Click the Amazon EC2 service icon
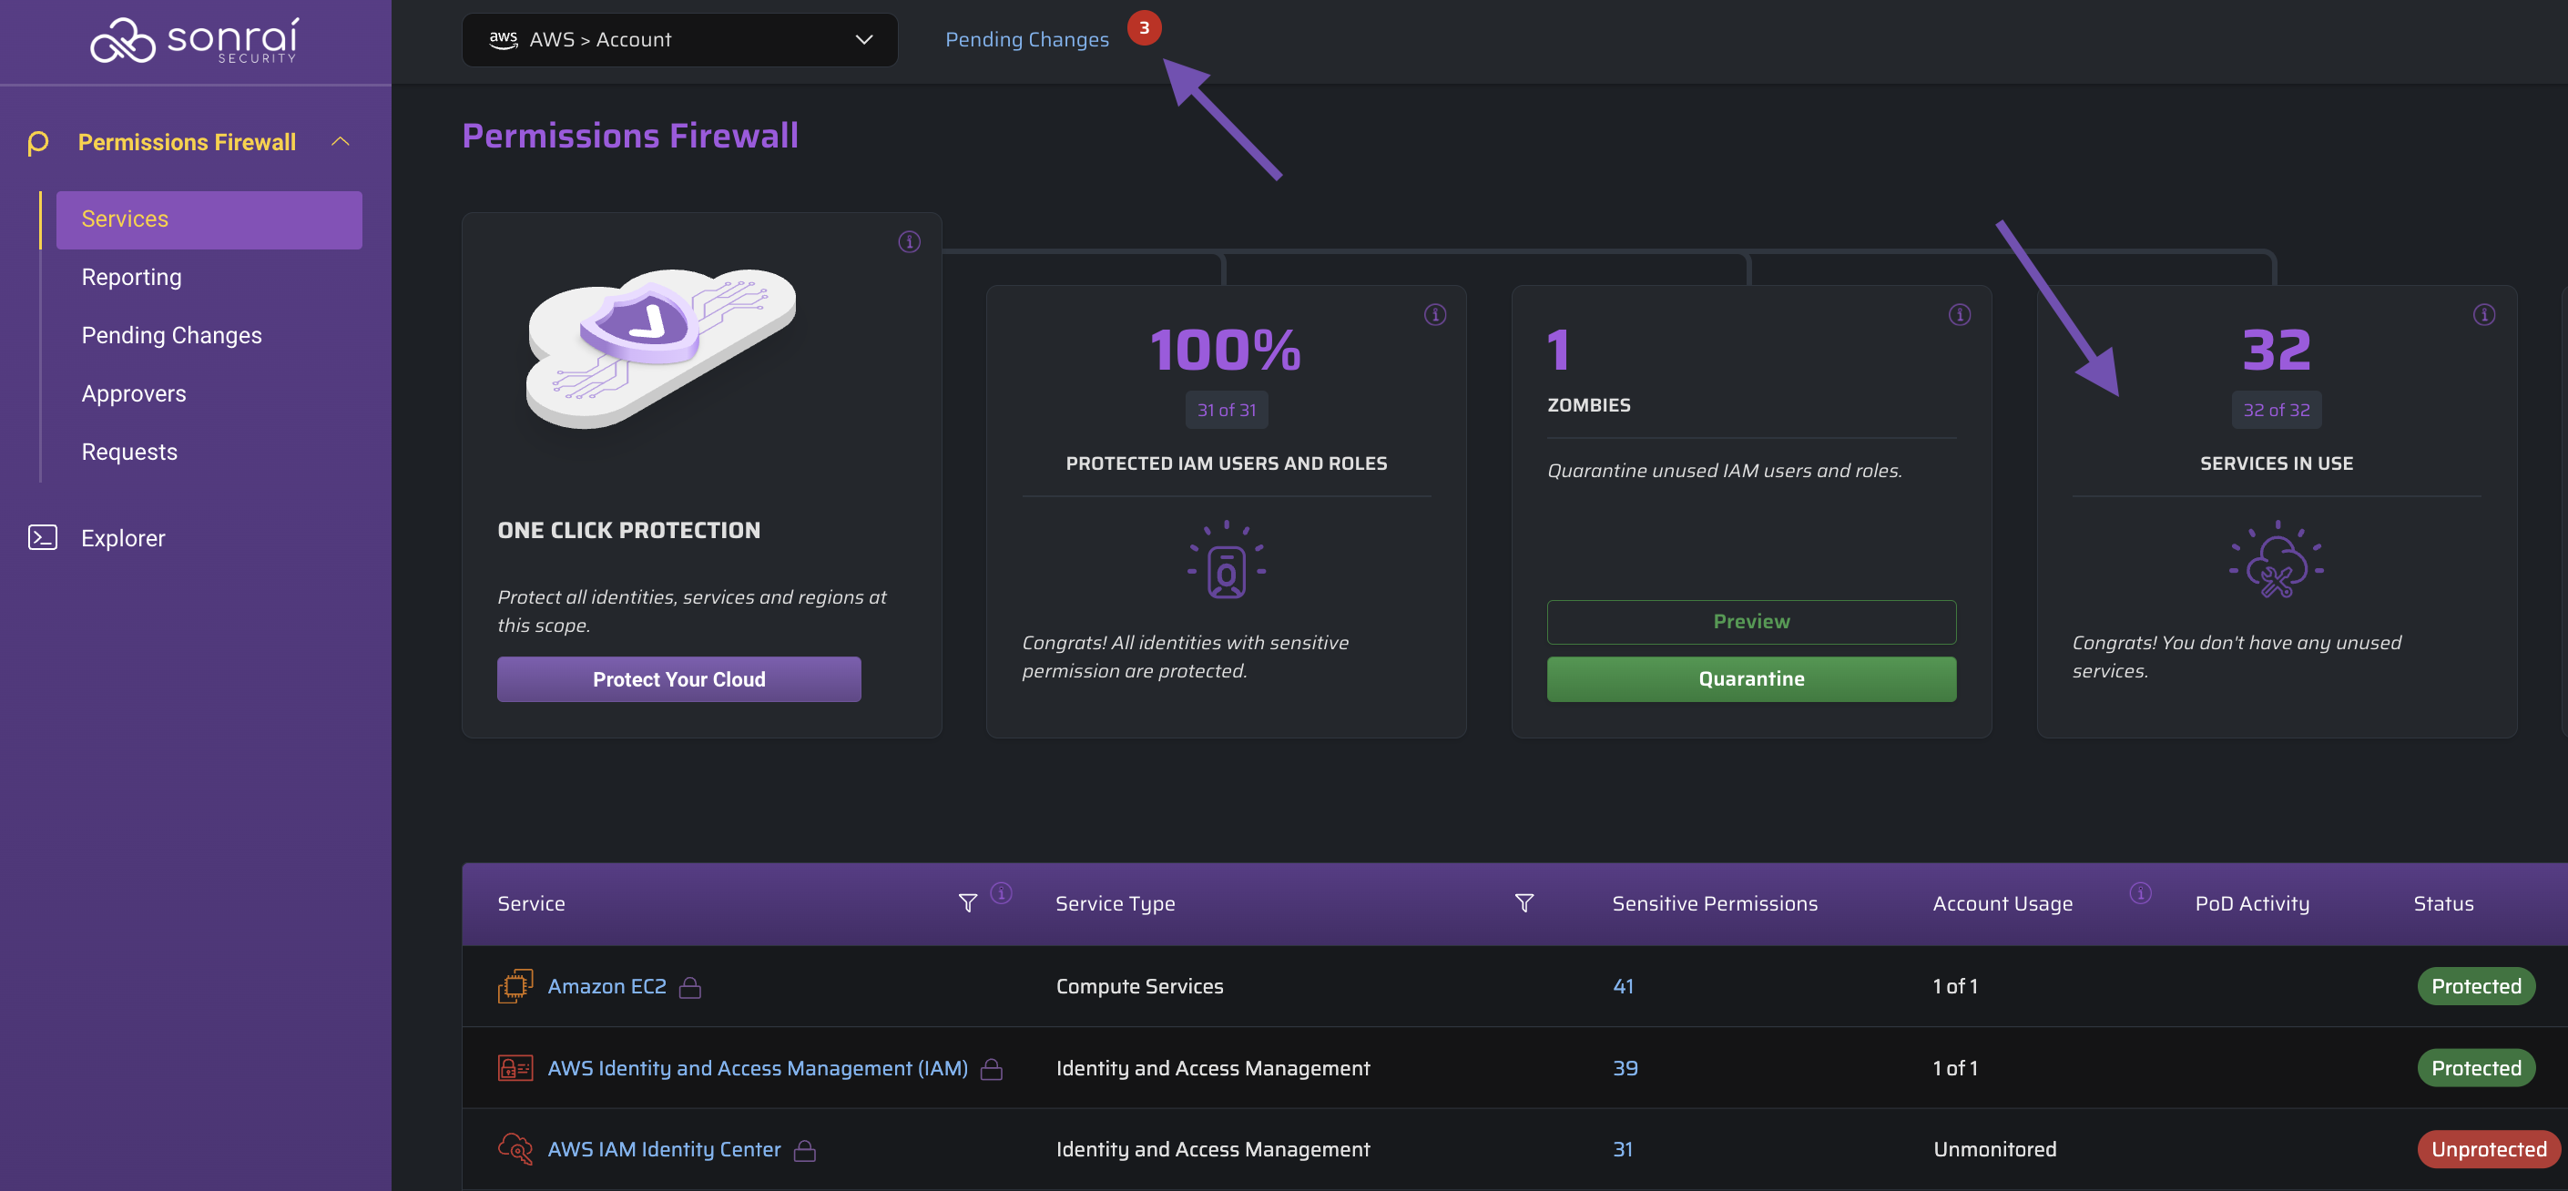 [515, 986]
